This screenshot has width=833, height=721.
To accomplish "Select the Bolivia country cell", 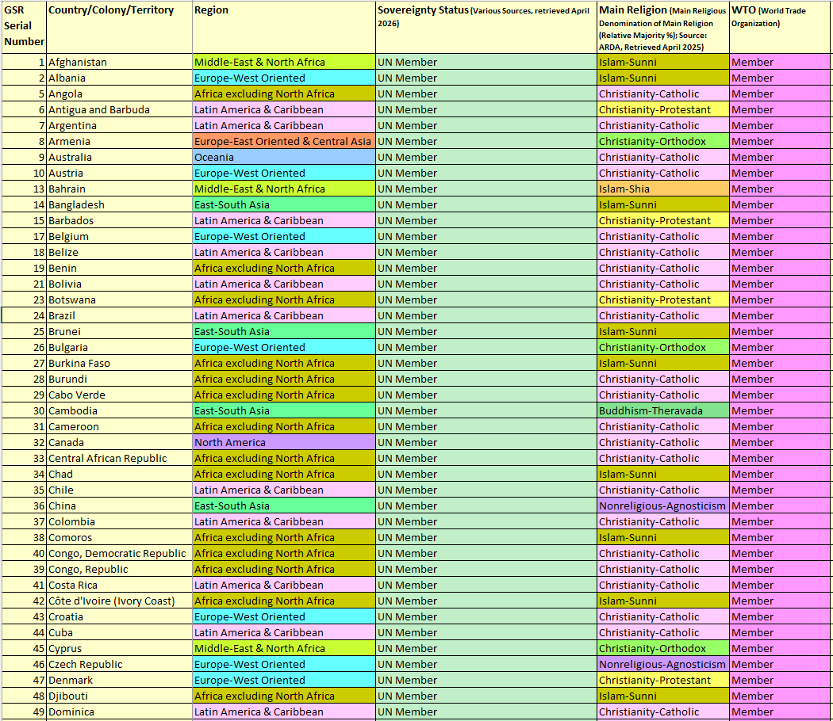I will coord(119,284).
